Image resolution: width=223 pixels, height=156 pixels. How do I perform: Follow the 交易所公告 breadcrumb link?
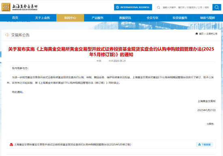tap(212, 34)
